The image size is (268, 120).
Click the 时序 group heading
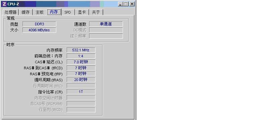click(x=10, y=45)
